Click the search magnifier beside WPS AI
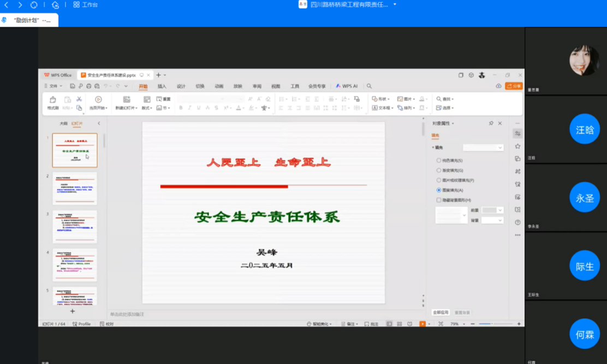 [369, 86]
